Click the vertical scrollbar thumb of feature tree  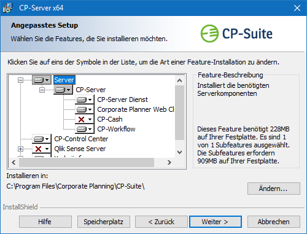click(180, 112)
